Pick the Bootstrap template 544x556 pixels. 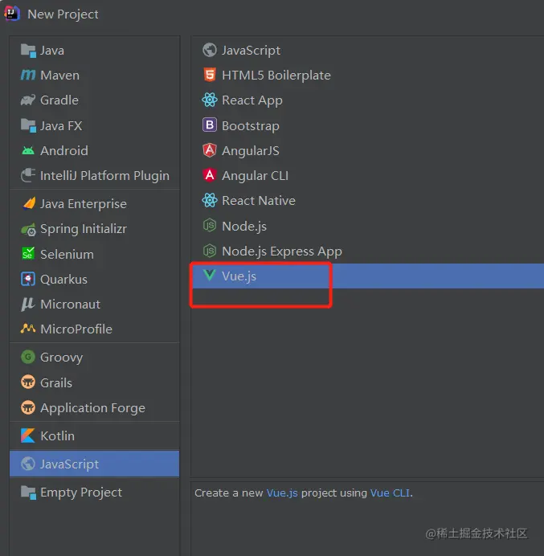pos(367,125)
